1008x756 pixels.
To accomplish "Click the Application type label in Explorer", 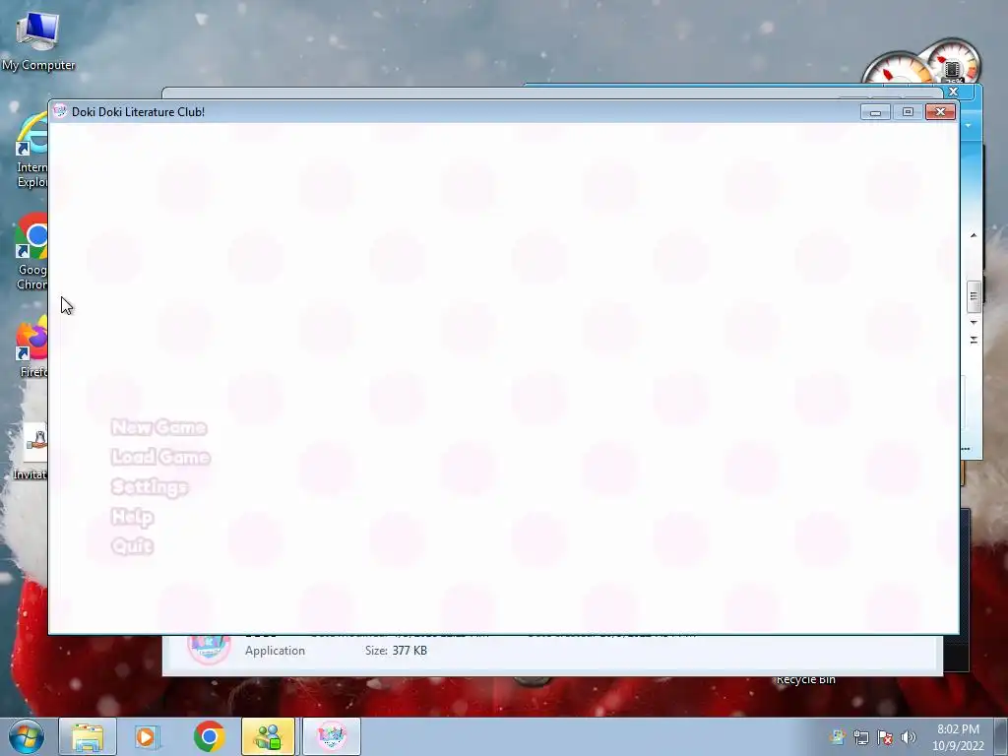I will coord(276,651).
